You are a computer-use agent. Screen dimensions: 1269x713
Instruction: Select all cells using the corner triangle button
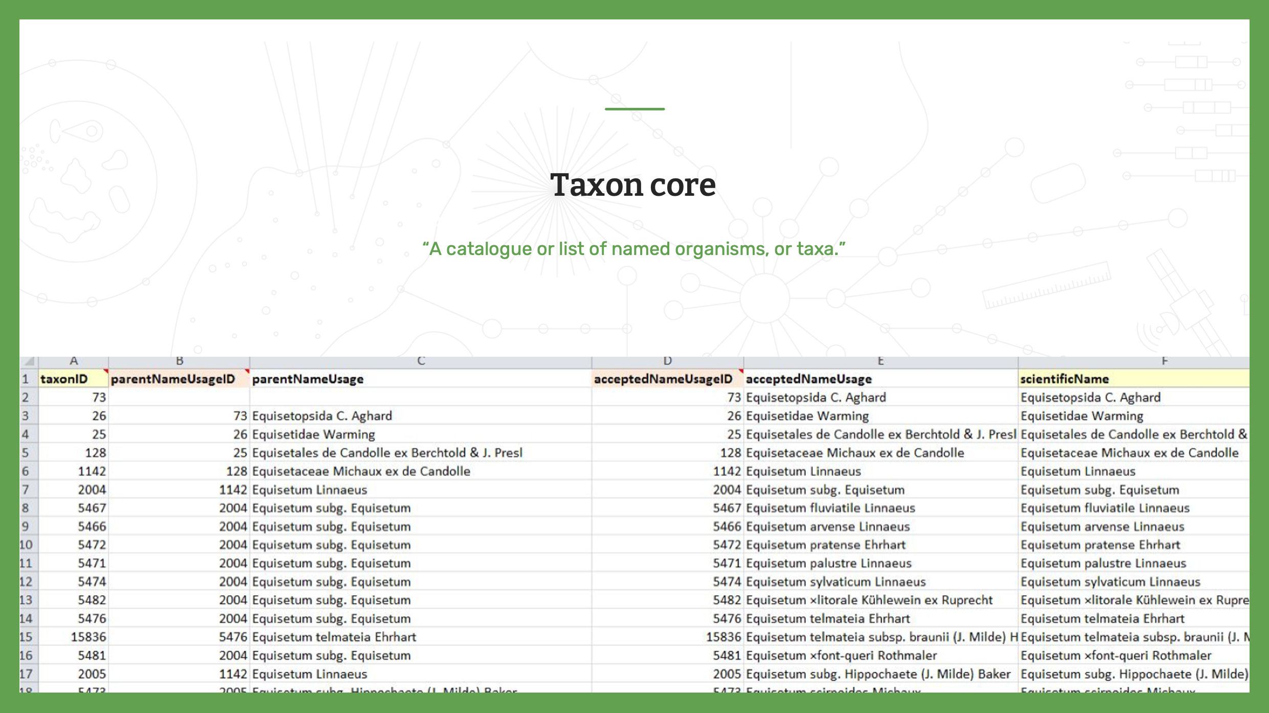[x=28, y=360]
